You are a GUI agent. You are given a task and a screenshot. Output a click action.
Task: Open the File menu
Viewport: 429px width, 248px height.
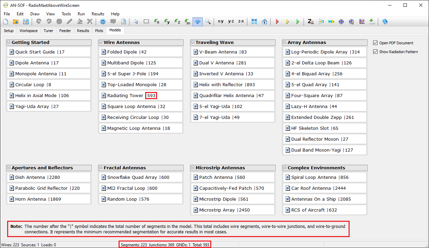7,14
